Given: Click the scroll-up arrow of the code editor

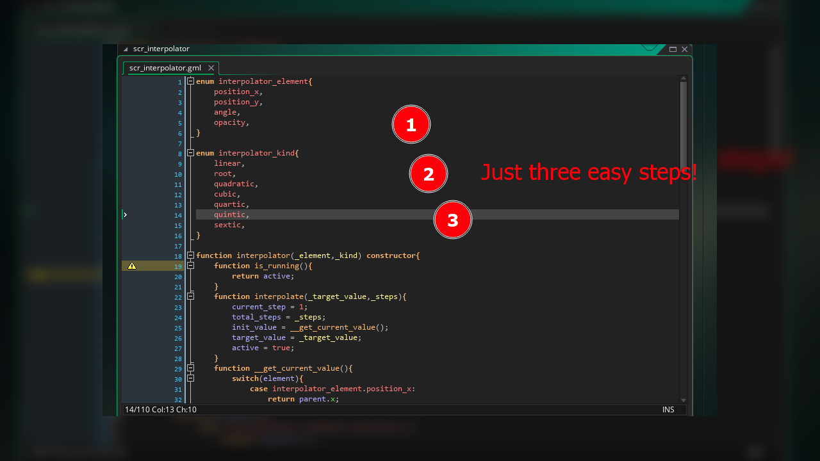Looking at the screenshot, I should (683, 79).
